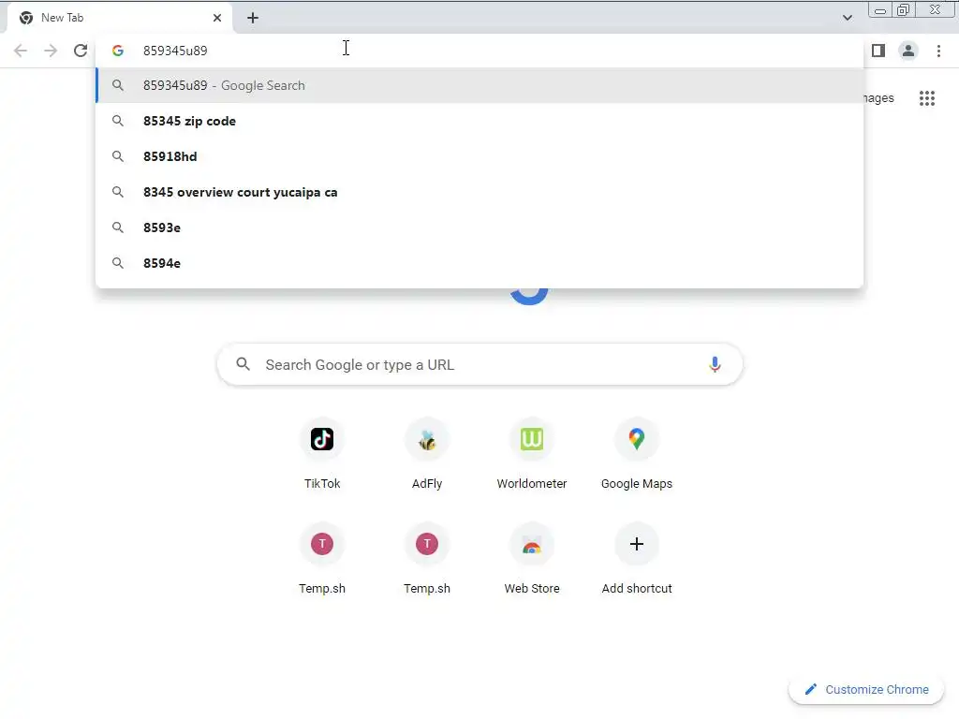Click the Chrome icon on the New Tab tab
This screenshot has width=959, height=719.
pos(26,18)
